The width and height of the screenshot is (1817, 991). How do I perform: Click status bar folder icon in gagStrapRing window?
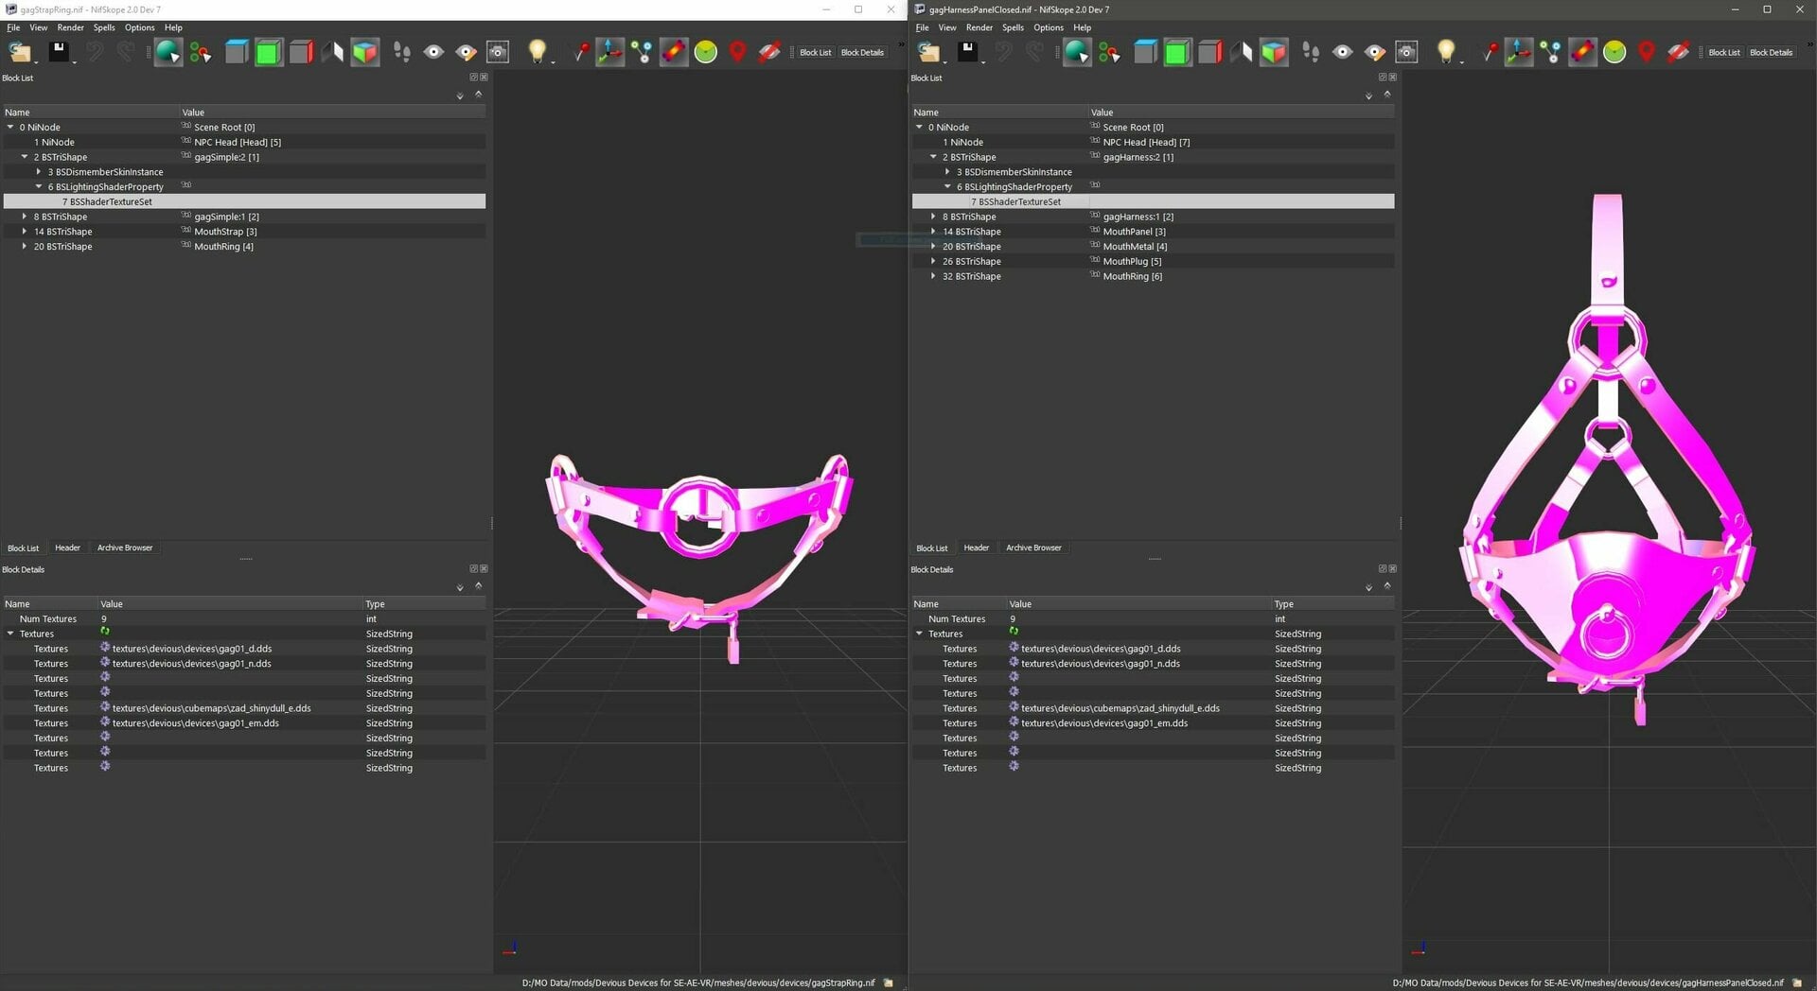click(x=888, y=982)
